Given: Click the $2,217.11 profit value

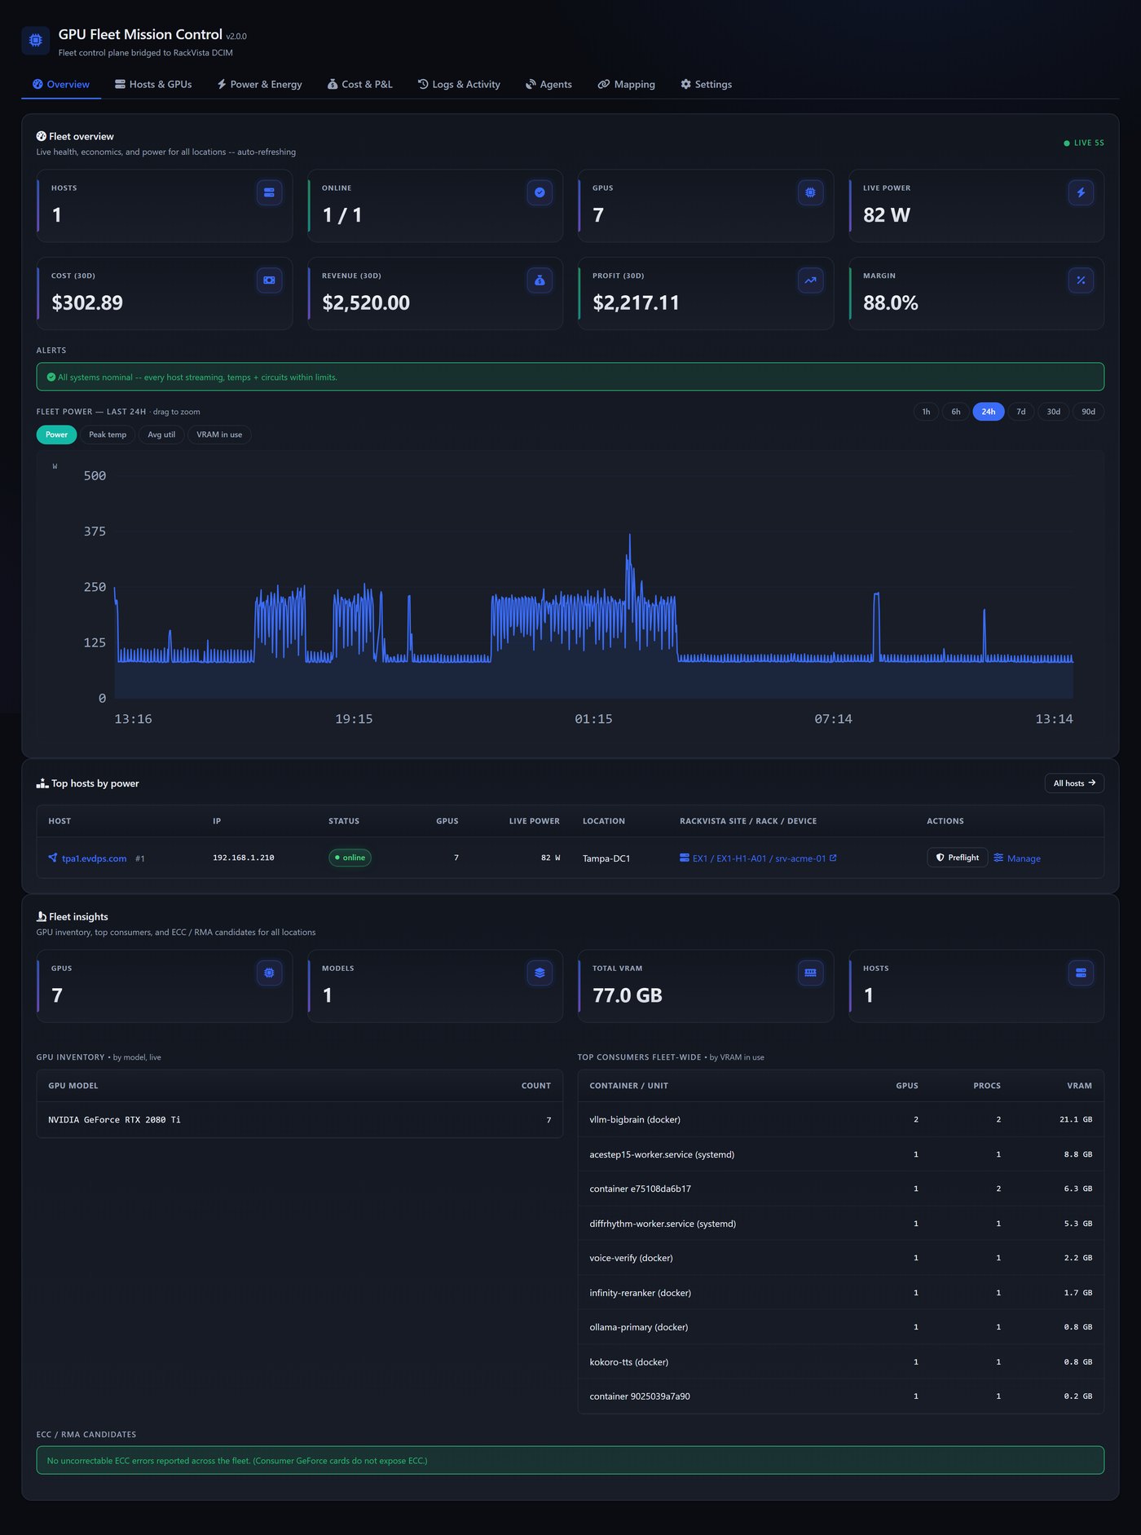Looking at the screenshot, I should 636,303.
